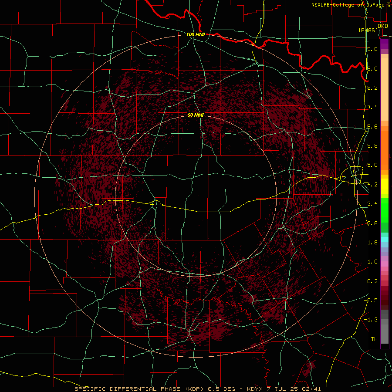Click the -1.3 scale value

(371, 320)
